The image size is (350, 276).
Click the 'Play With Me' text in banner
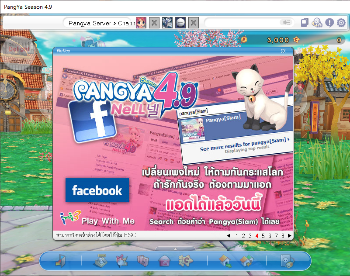(108, 221)
